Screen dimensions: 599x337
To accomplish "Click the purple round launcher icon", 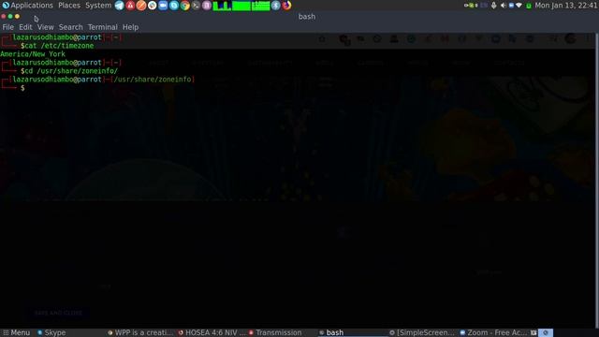I will click(207, 6).
